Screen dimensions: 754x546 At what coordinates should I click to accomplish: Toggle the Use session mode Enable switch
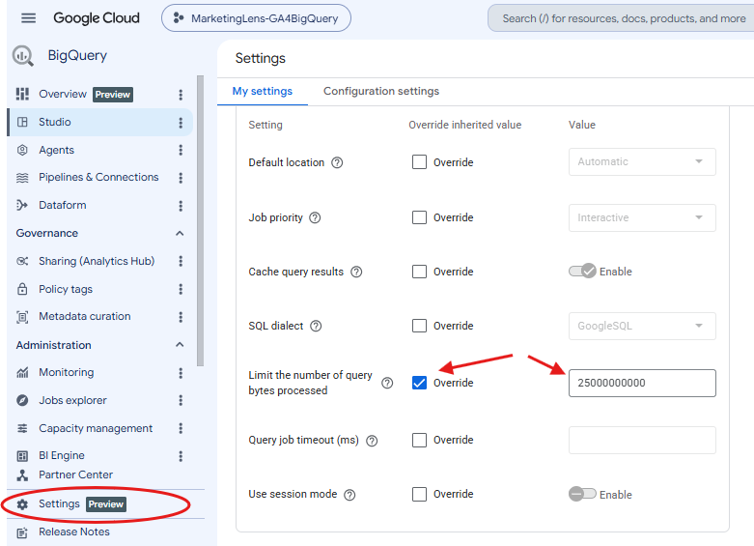tap(582, 494)
